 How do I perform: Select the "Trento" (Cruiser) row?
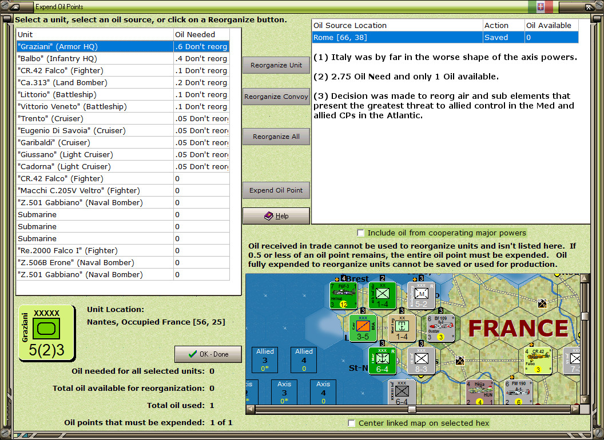tap(123, 118)
